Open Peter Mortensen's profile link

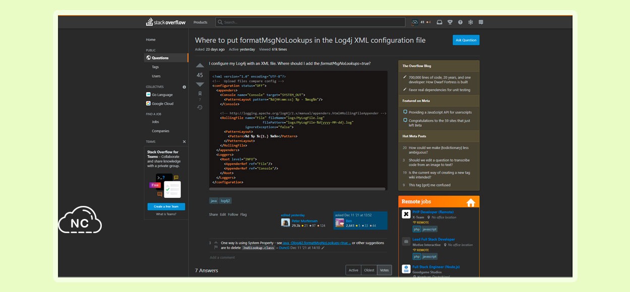(305, 221)
